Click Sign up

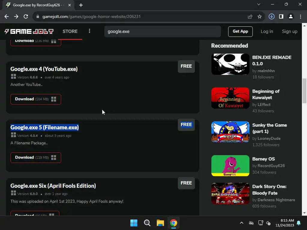[290, 31]
